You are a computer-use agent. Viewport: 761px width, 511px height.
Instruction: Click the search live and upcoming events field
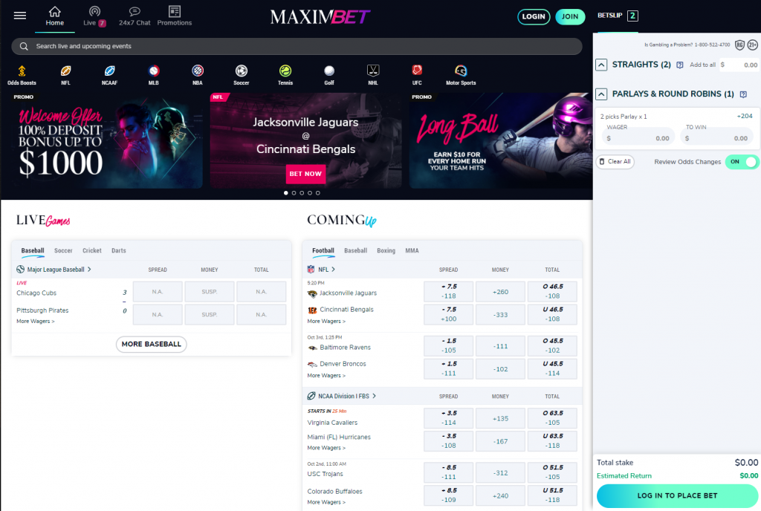pos(297,47)
